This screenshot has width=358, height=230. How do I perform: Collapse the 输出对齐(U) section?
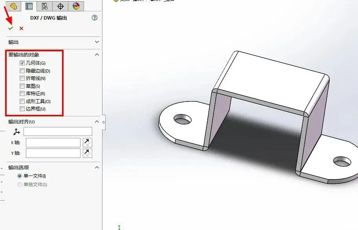click(97, 121)
